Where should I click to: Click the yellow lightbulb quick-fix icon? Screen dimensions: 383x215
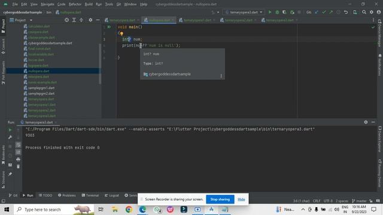click(x=121, y=33)
